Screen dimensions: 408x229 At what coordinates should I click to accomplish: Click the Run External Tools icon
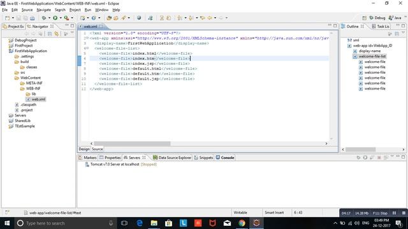66,18
